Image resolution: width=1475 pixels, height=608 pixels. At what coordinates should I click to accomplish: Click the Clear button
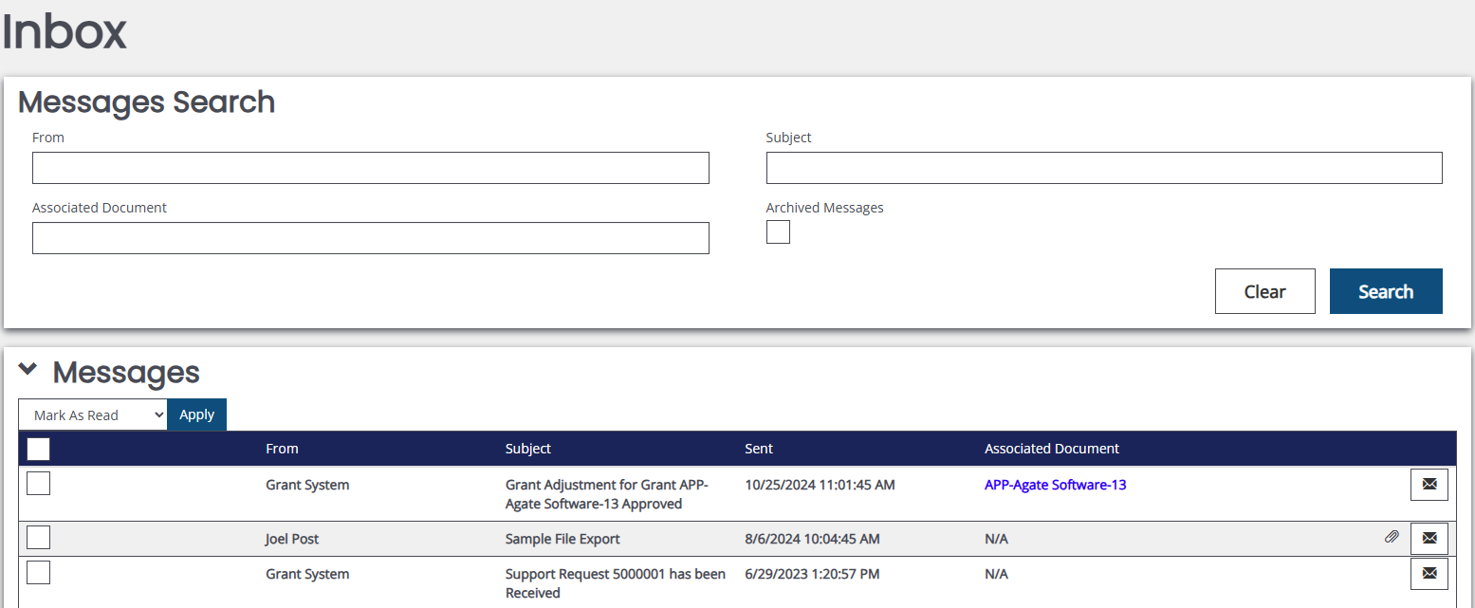[x=1264, y=291]
